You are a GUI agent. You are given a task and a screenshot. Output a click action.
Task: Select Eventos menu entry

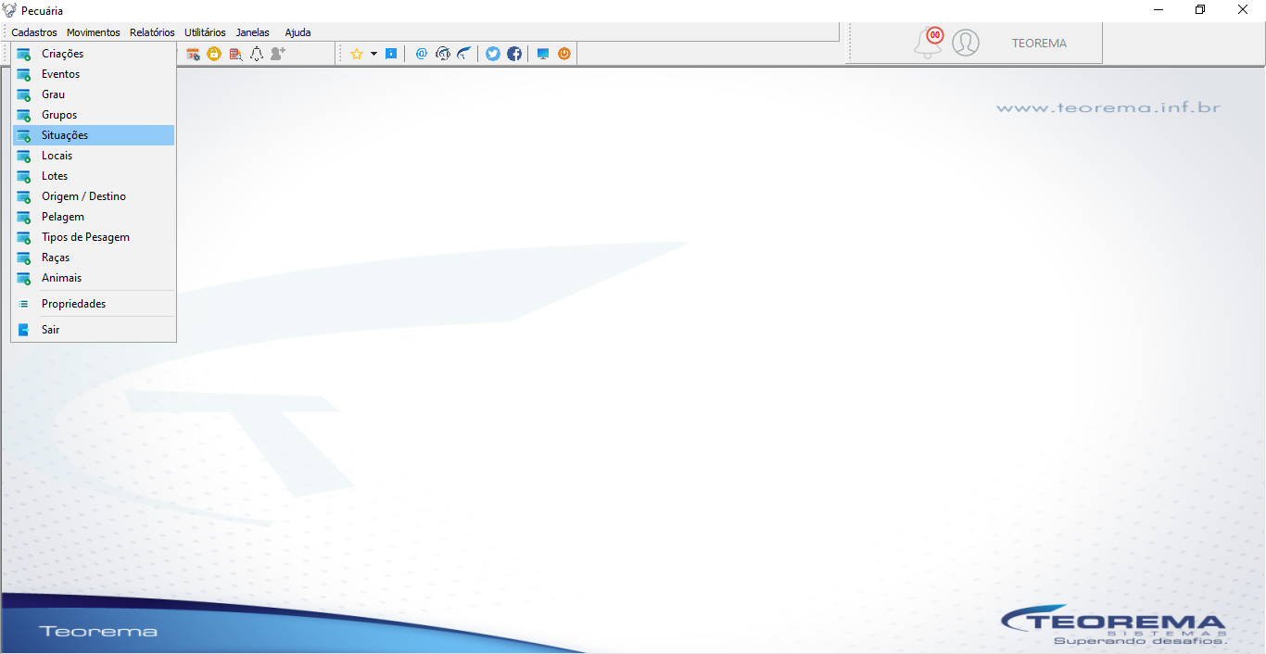tap(94, 74)
